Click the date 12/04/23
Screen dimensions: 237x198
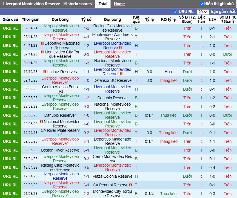tap(30, 176)
